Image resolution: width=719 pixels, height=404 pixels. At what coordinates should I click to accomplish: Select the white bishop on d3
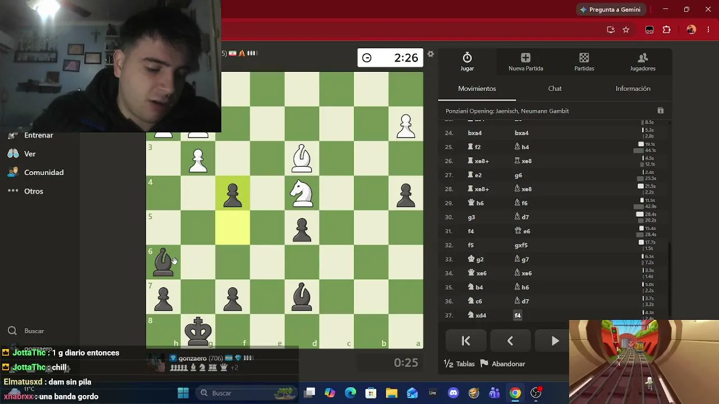(x=302, y=158)
